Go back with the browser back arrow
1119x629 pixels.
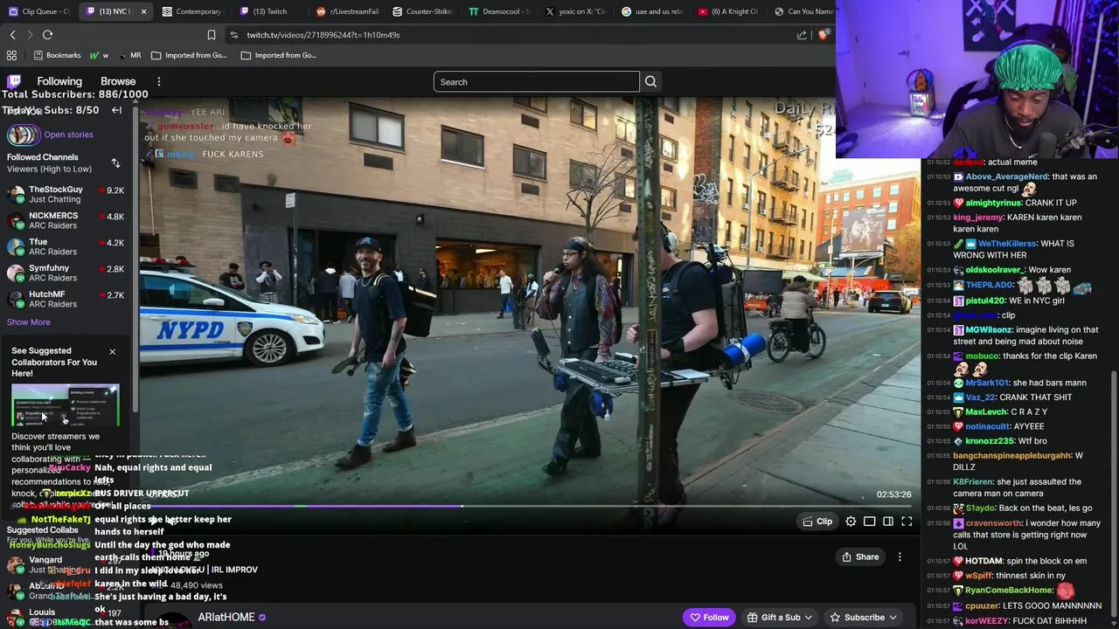tap(12, 35)
